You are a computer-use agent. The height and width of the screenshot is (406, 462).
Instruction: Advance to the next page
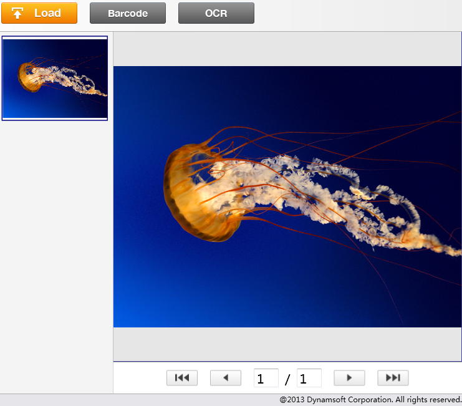tap(349, 378)
